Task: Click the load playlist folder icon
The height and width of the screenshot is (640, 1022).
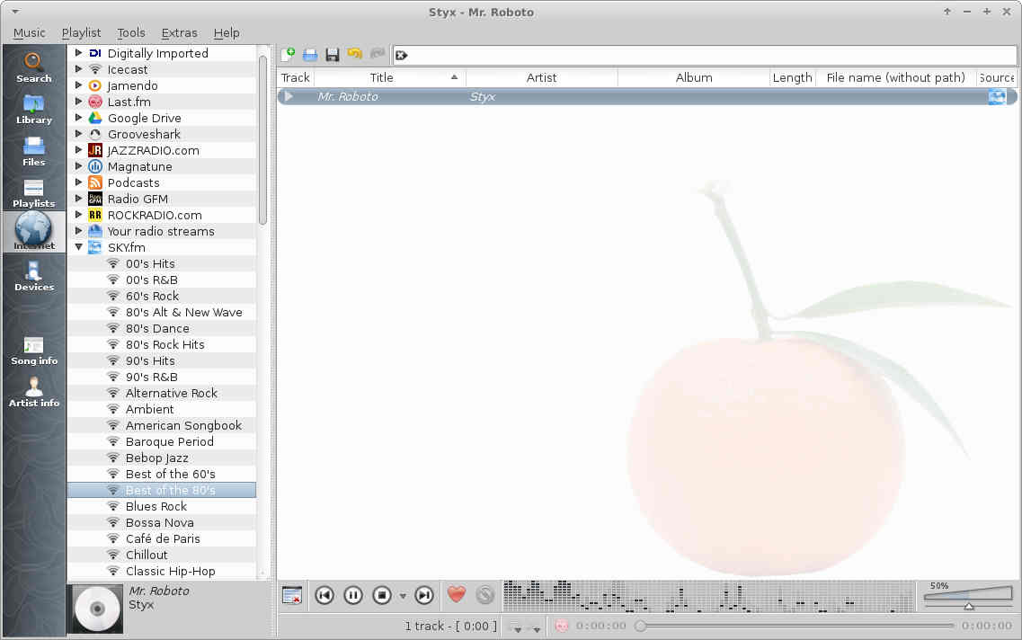Action: point(310,55)
